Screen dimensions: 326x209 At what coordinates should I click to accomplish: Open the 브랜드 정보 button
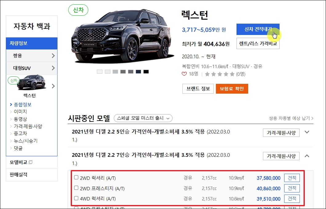coord(198,89)
